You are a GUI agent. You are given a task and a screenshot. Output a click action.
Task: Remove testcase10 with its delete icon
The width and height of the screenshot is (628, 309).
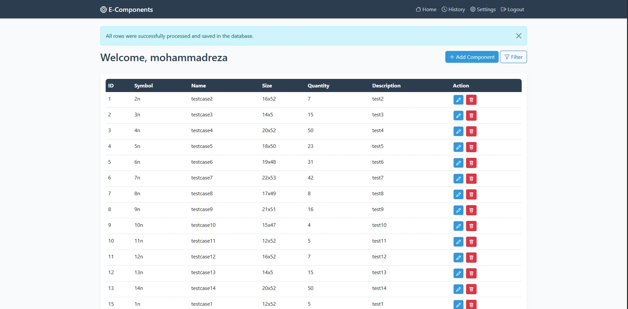[471, 226]
